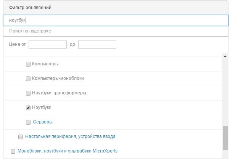Enable the 'Ноутбуки-трансформеры' checkbox

pyautogui.click(x=28, y=93)
